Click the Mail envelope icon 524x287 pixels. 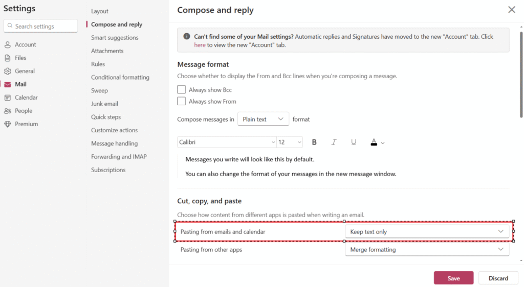tap(8, 84)
